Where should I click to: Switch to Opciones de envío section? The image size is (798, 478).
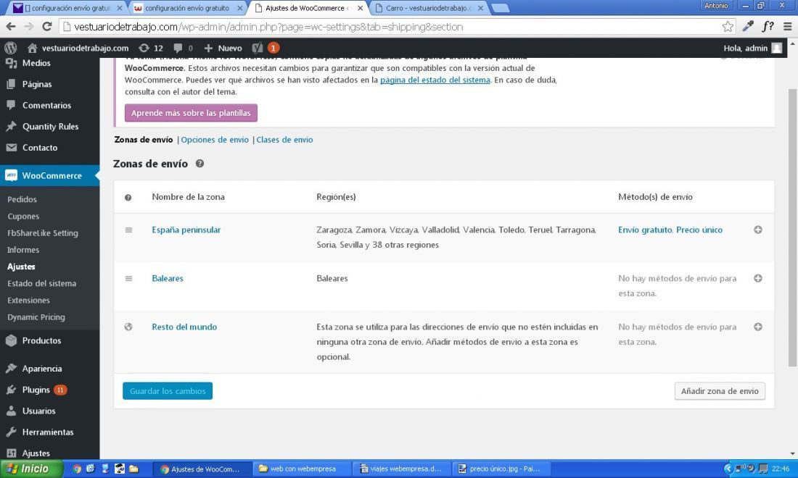point(215,140)
